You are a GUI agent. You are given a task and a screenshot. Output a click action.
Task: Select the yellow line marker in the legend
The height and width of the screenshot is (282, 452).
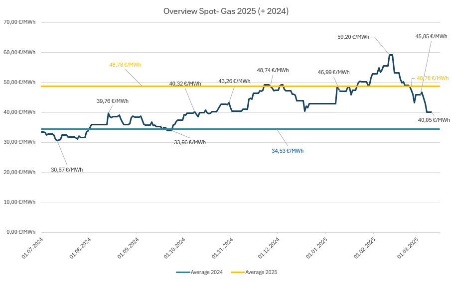(238, 272)
